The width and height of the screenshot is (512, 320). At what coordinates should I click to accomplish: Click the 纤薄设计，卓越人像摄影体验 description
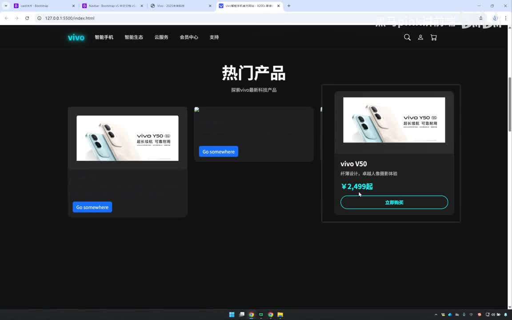click(369, 174)
